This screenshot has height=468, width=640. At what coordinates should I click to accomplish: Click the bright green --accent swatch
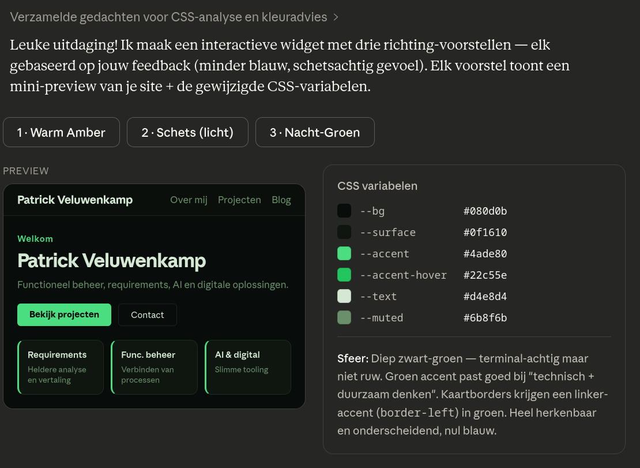344,253
